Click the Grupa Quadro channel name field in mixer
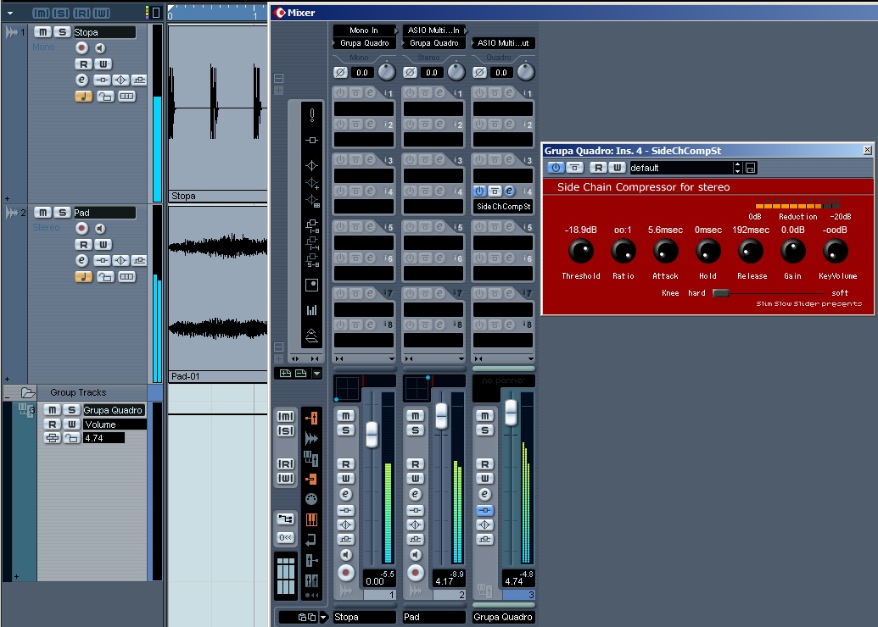878x627 pixels. 503,617
